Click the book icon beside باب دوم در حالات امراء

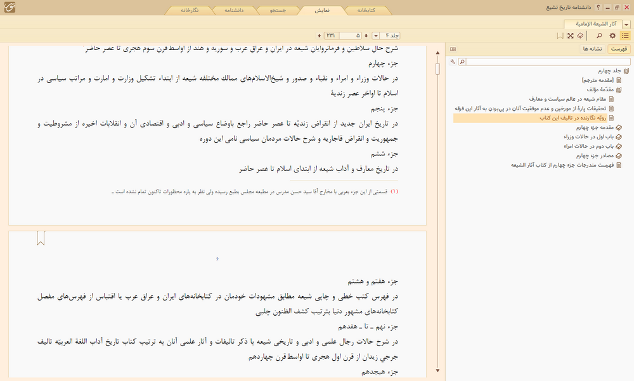click(619, 146)
